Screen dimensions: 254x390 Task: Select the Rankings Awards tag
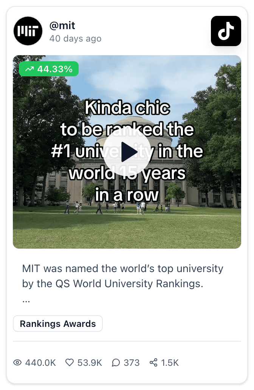click(x=58, y=323)
